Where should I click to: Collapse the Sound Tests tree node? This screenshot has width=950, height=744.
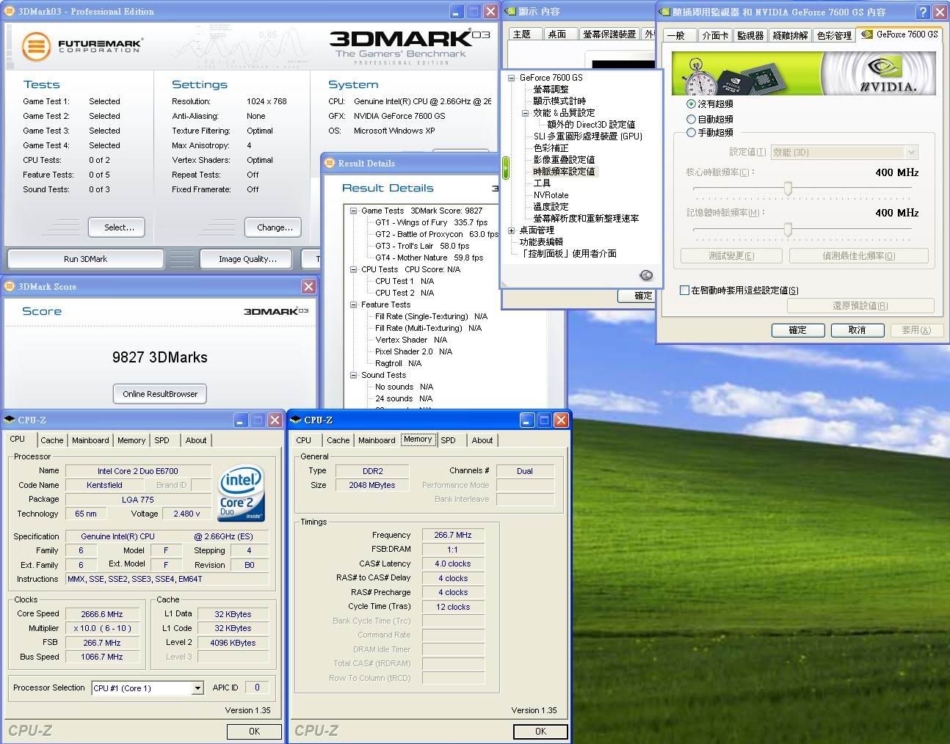(353, 375)
